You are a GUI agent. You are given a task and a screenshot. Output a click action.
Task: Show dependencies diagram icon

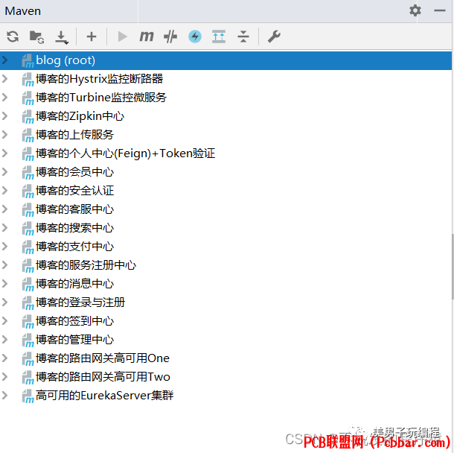point(219,37)
